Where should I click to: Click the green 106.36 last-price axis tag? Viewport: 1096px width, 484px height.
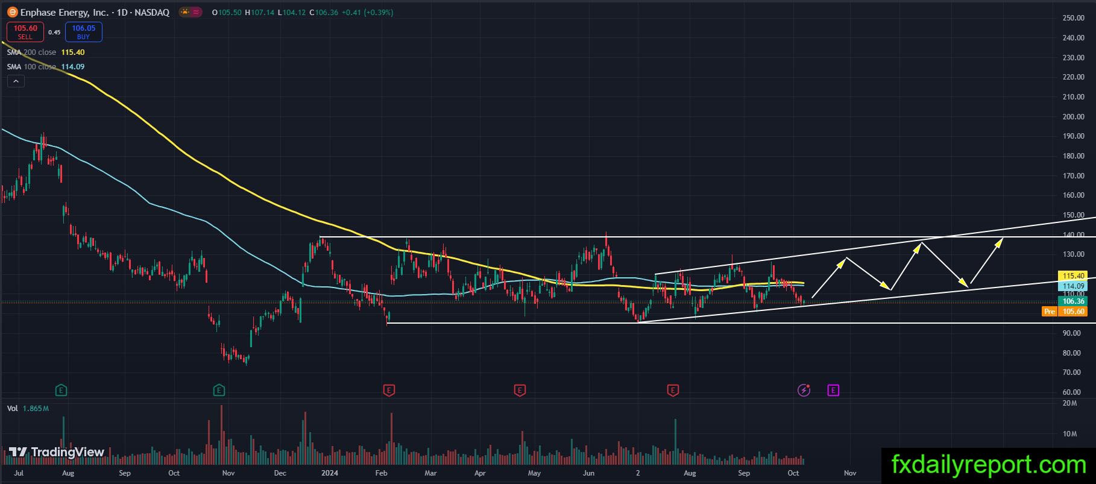pos(1073,301)
